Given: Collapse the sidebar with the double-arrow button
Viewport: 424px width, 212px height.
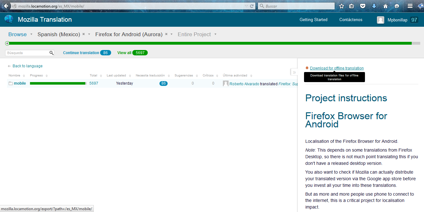Looking at the screenshot, I should 294,72.
